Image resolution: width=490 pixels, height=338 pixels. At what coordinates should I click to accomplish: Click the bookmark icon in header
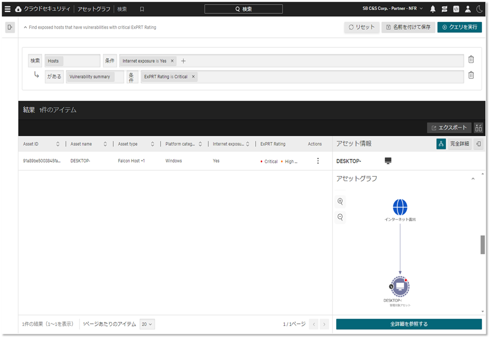(x=142, y=9)
